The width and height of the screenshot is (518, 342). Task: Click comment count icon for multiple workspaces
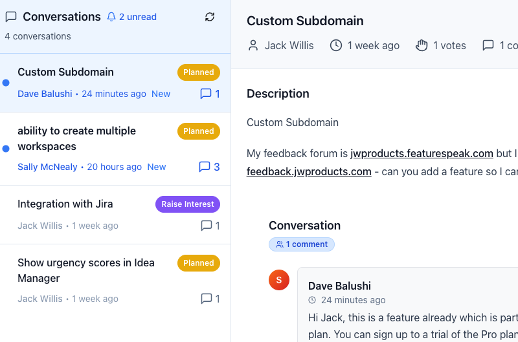coord(205,167)
